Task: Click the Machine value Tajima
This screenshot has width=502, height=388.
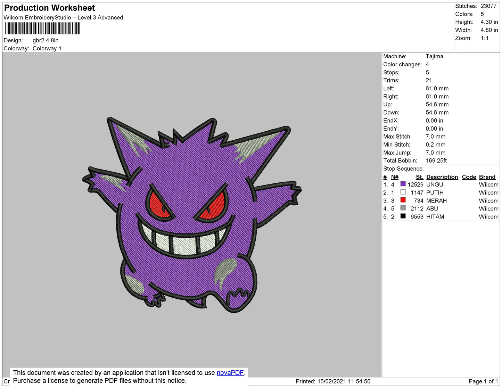Action: click(434, 56)
